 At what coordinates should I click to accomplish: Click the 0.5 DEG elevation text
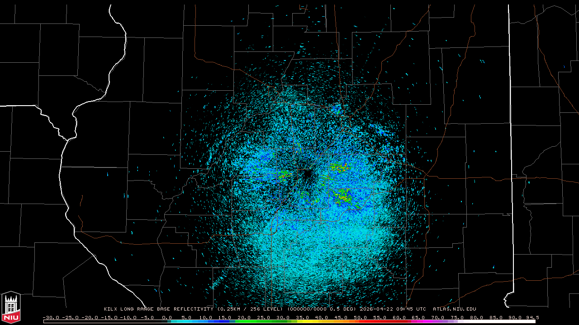(x=343, y=309)
